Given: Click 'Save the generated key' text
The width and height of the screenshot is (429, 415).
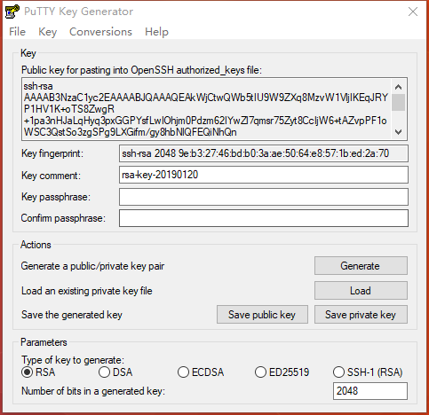Looking at the screenshot, I should click(72, 315).
